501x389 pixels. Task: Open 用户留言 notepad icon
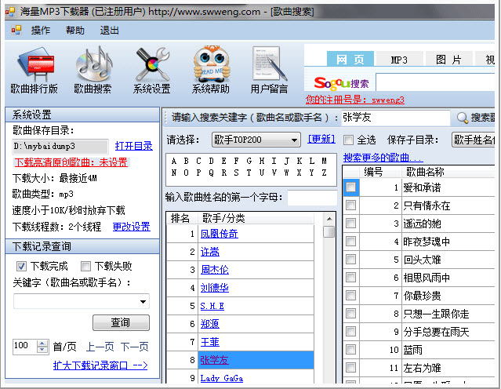pos(269,64)
